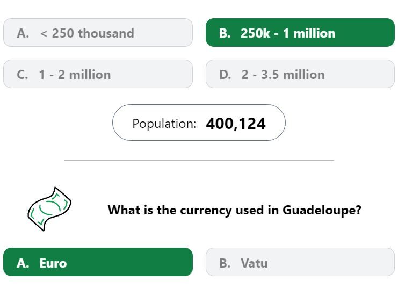Click the Guadeloupe currency question text

pos(234,210)
